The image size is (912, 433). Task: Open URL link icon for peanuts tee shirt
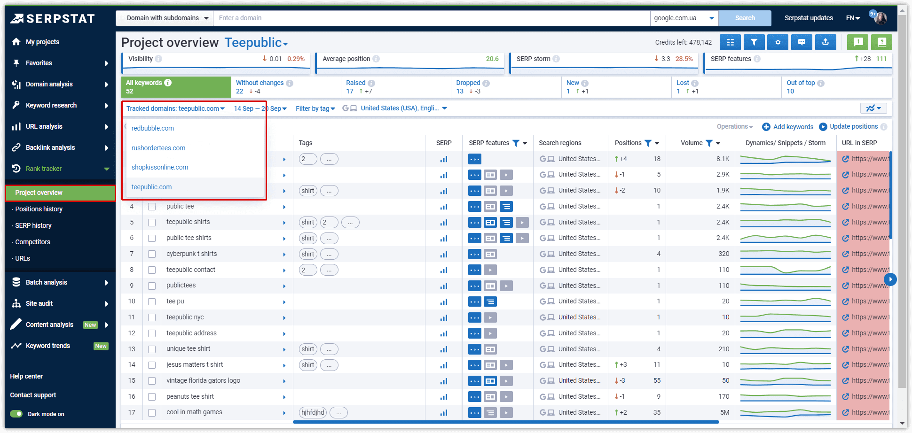[845, 397]
